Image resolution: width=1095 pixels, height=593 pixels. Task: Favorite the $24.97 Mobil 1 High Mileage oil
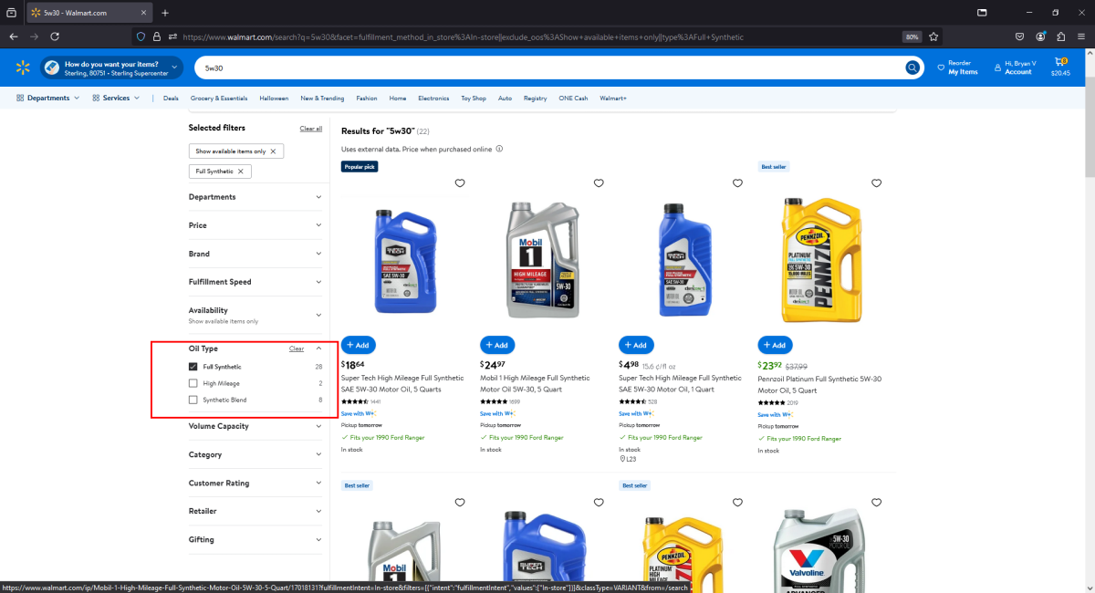(599, 183)
